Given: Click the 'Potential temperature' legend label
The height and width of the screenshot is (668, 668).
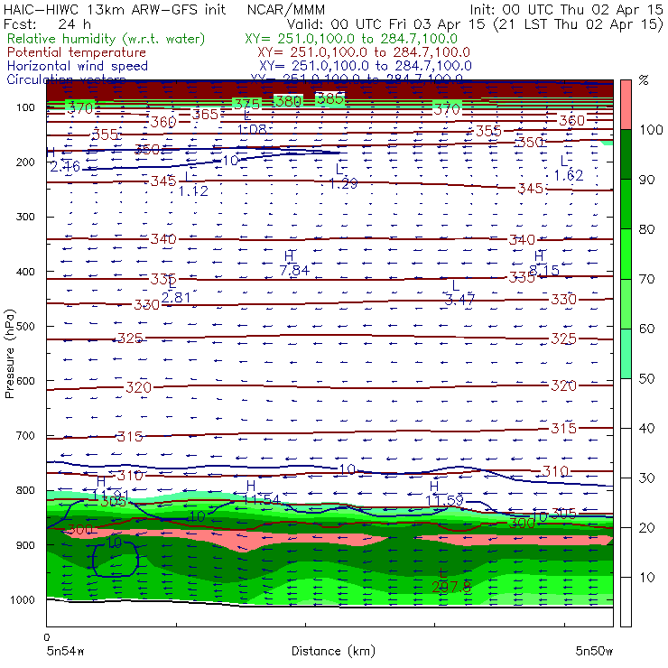Looking at the screenshot, I should point(77,52).
